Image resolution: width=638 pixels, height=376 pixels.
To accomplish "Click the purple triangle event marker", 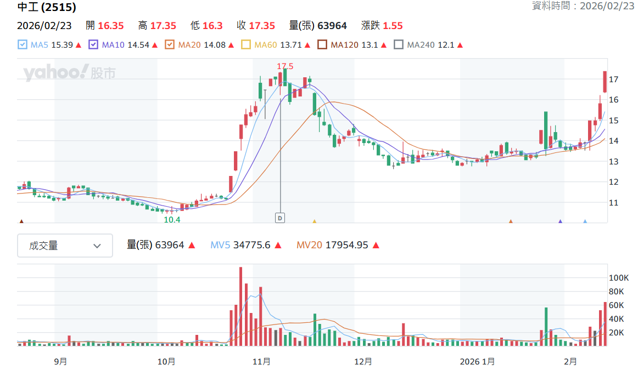I will 560,221.
